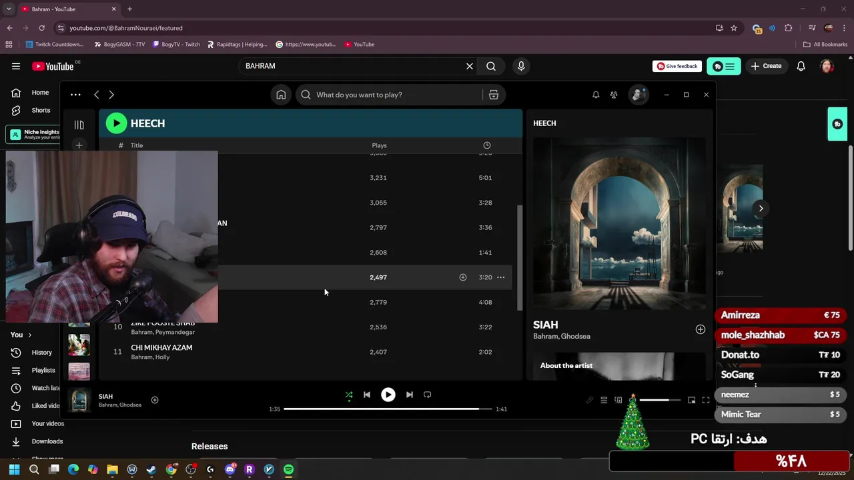This screenshot has height=480, width=854.
Task: Sort track list by Title column
Action: (137, 145)
